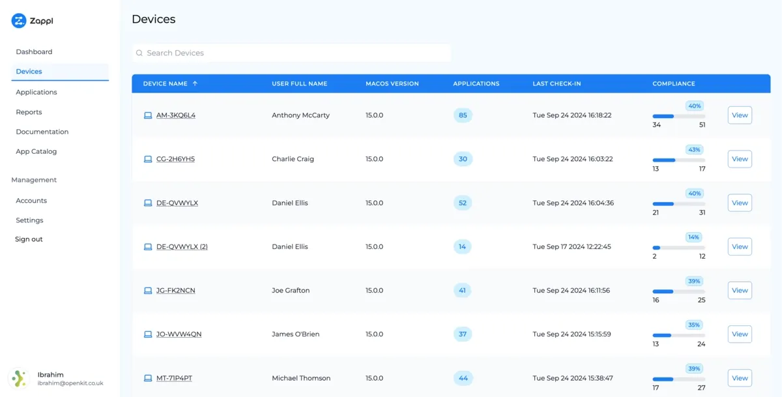The width and height of the screenshot is (782, 397).
Task: Open Settings under Management
Action: (29, 220)
